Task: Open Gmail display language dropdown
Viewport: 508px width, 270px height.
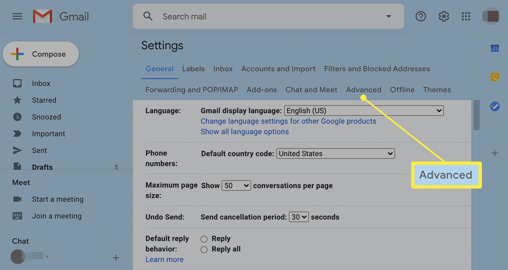Action: (364, 111)
